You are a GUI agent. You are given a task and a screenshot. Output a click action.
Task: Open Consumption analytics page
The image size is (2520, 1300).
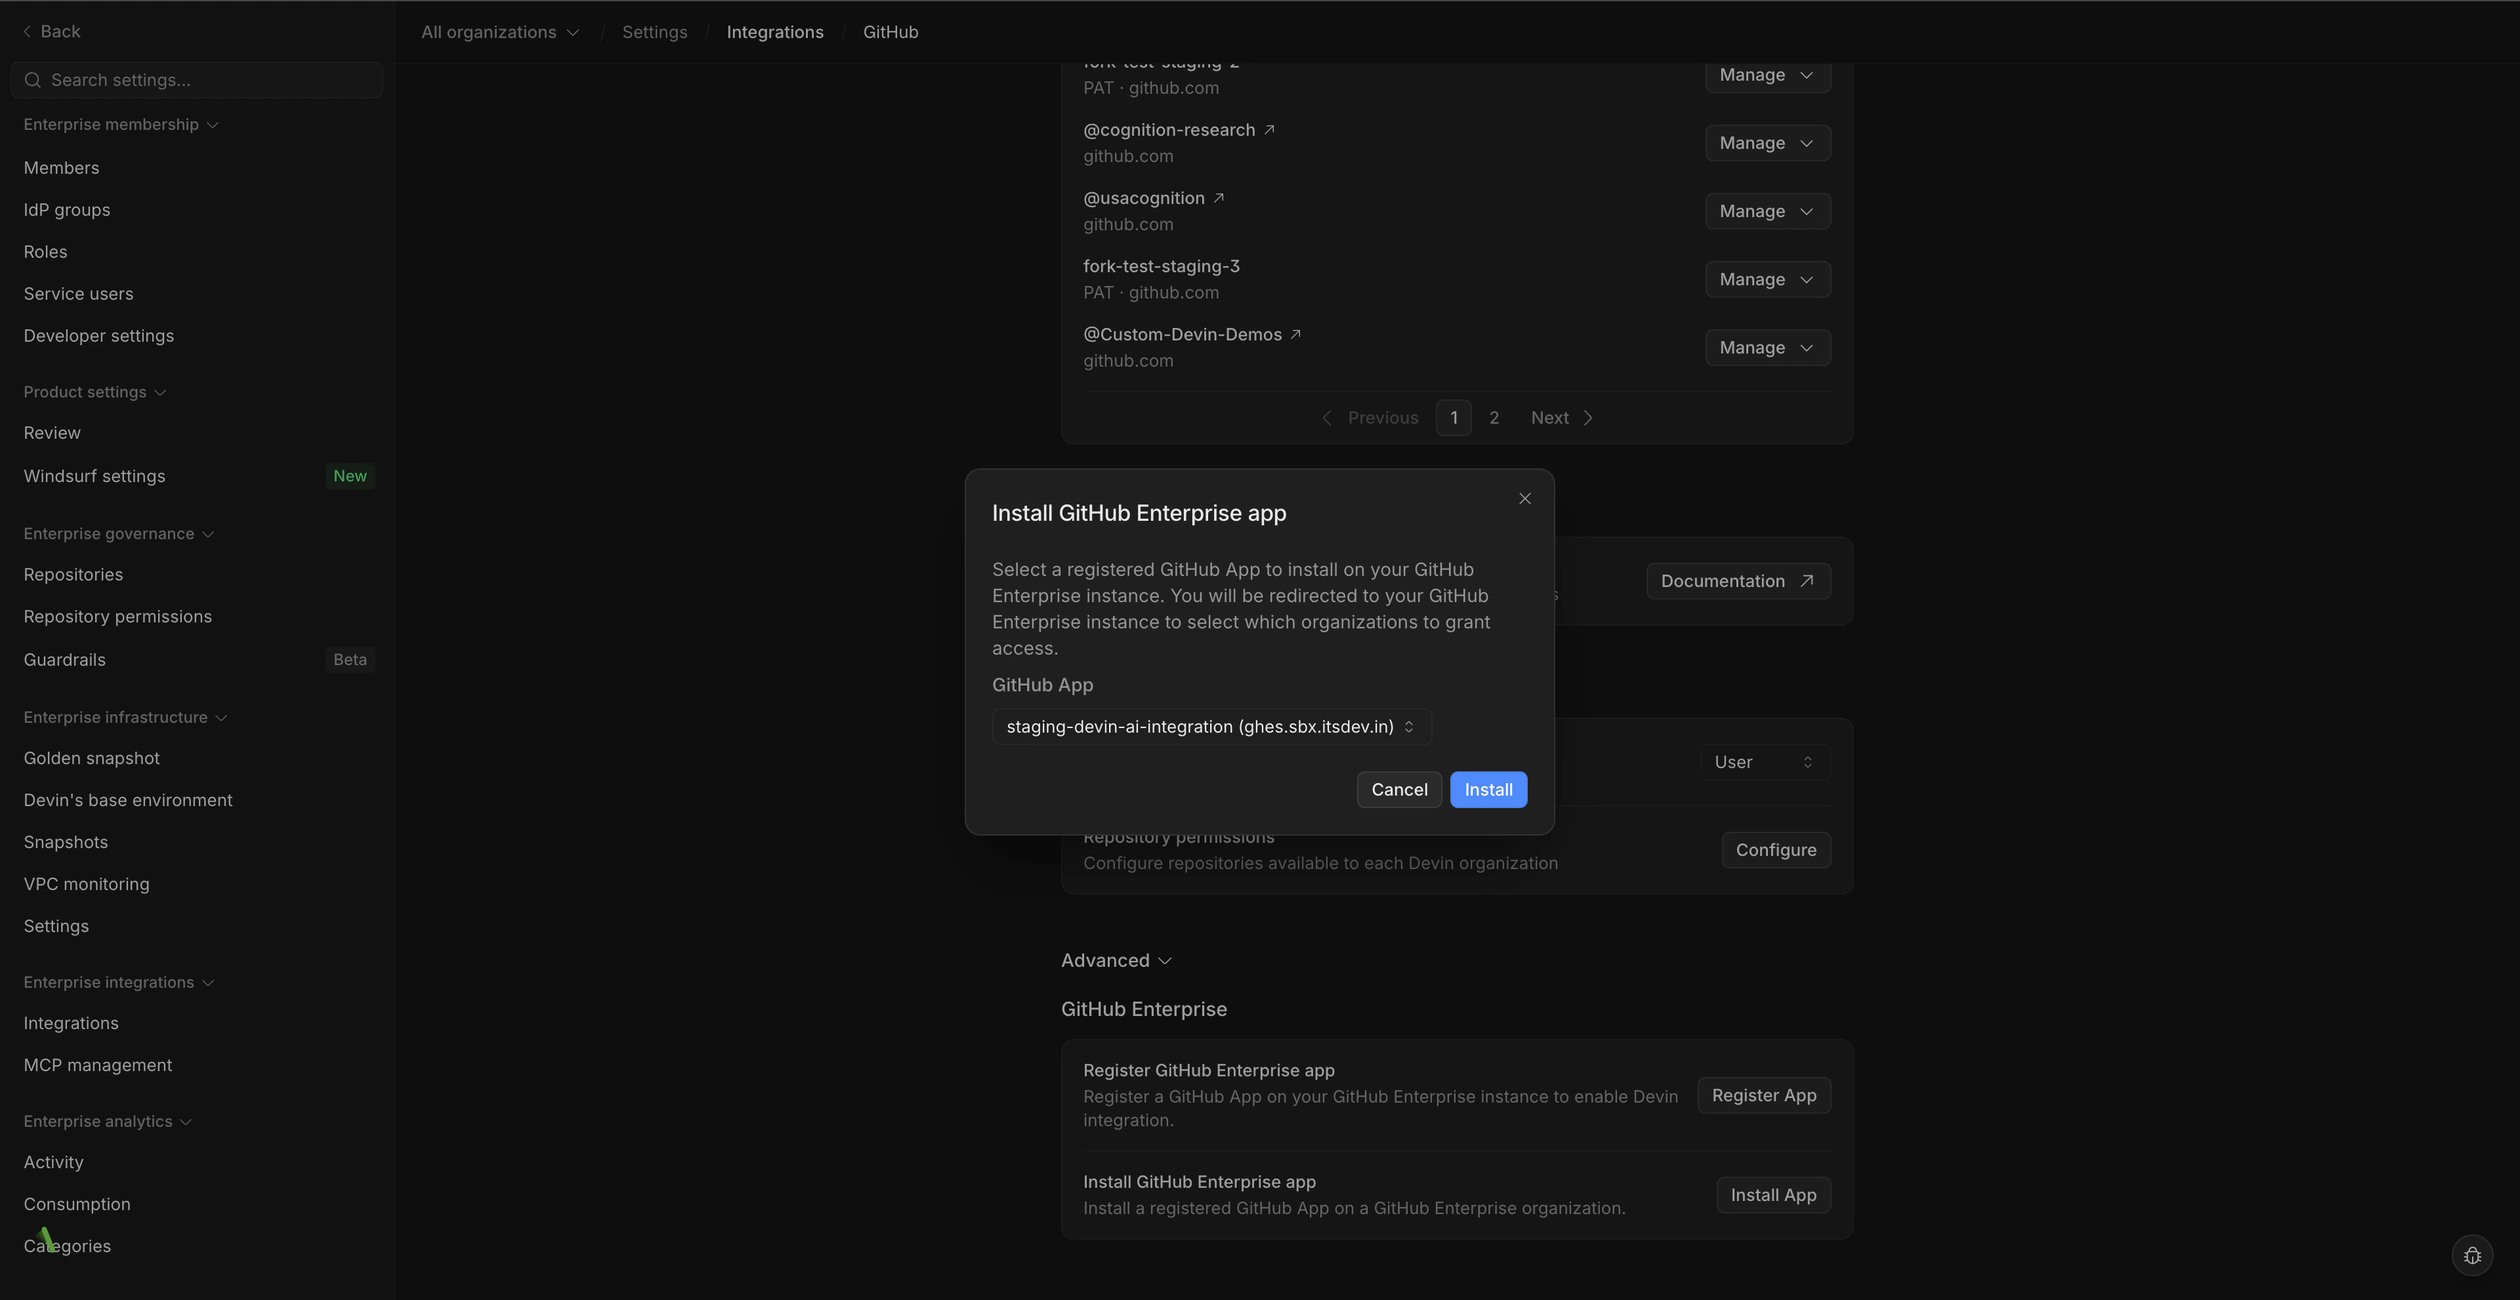[x=76, y=1204]
